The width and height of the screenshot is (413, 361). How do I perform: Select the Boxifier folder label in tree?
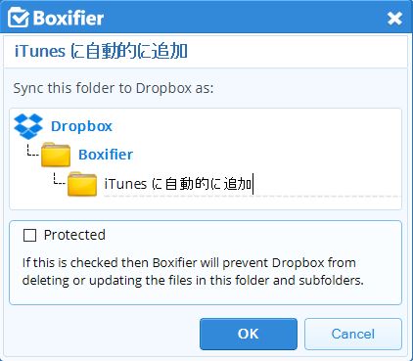[106, 155]
